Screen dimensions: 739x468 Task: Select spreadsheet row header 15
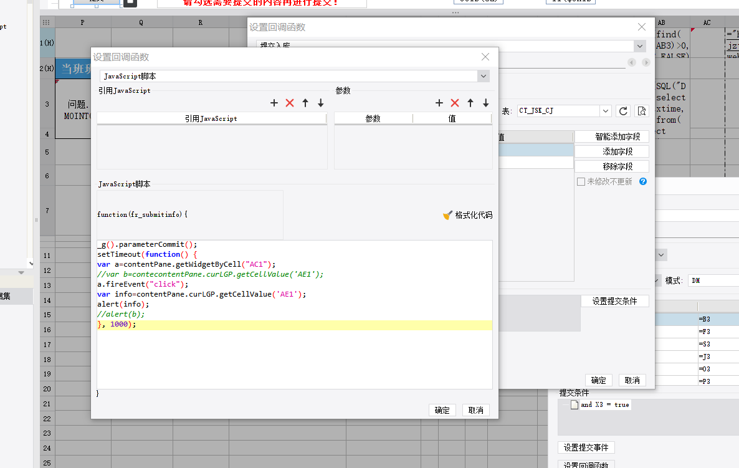[x=47, y=315]
